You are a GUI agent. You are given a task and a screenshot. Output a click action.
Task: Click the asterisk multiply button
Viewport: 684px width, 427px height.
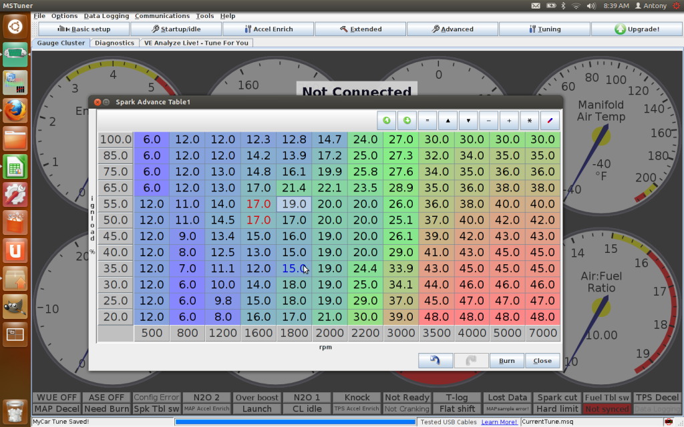(x=530, y=121)
